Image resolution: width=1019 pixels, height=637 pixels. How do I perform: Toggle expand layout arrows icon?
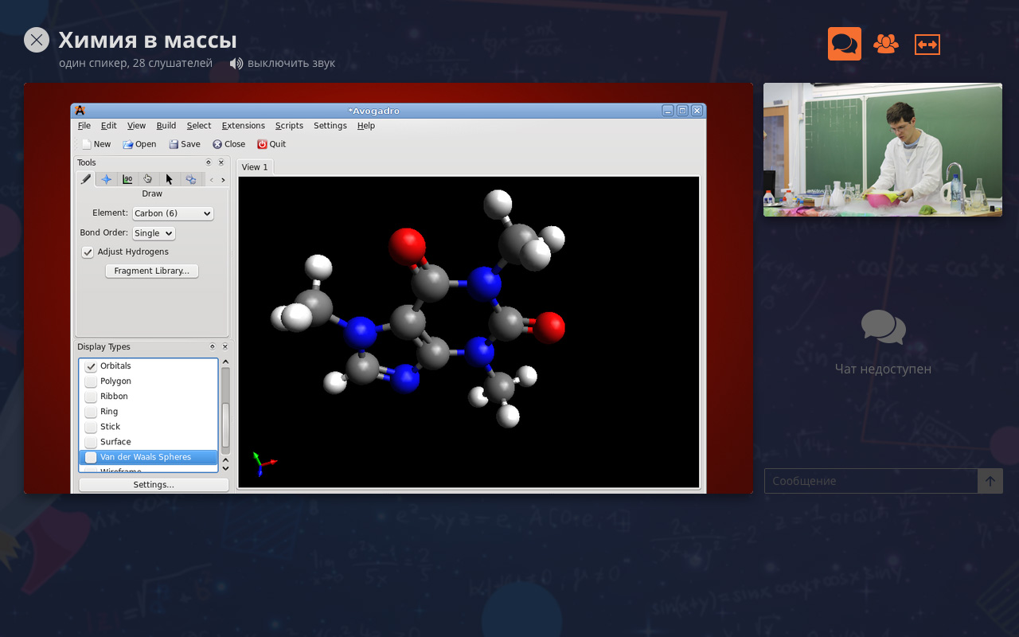[927, 45]
